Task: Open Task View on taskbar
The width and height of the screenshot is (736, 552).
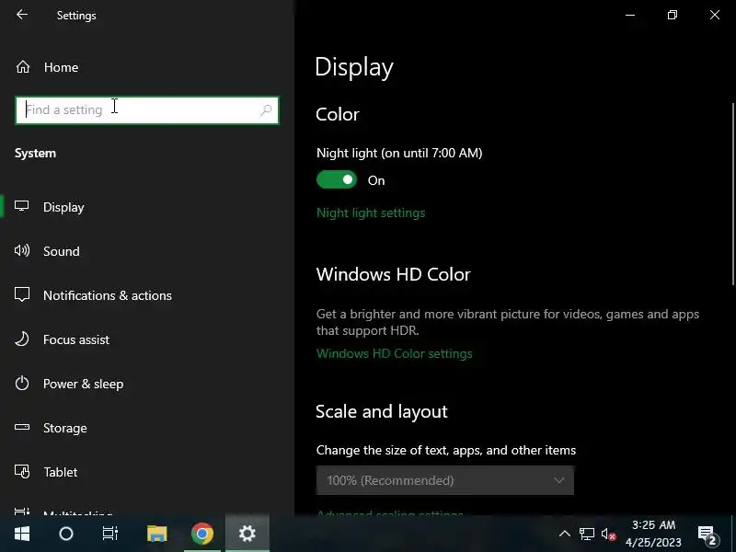Action: 110,534
